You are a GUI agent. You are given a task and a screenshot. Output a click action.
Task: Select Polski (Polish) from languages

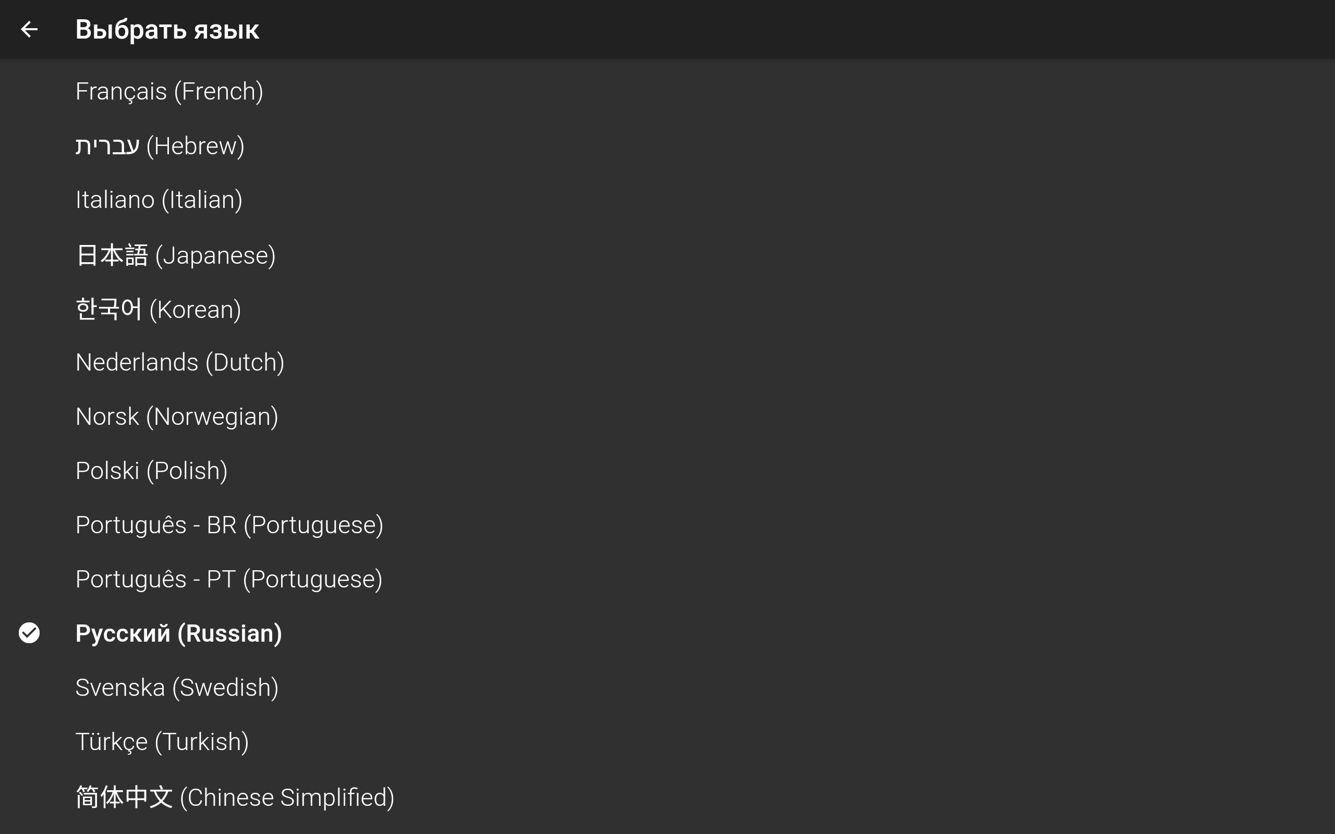point(152,471)
